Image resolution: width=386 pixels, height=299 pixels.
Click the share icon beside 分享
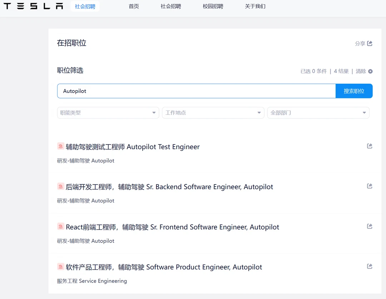coord(370,43)
